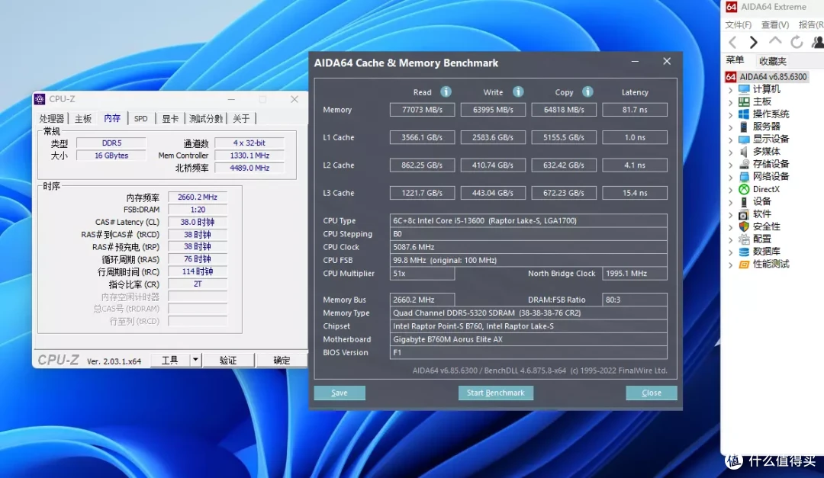Screen dimensions: 824x478
Task: Expand the 性能测试 tree node
Action: [x=730, y=265]
